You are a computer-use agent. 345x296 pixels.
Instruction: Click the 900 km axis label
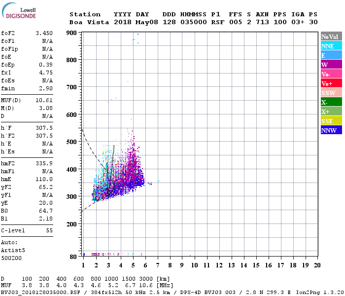tap(71, 33)
